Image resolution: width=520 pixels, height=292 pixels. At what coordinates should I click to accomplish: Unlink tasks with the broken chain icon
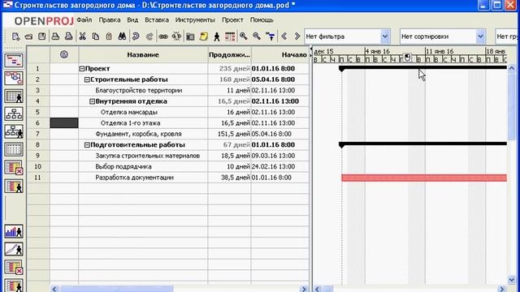pyautogui.click(x=176, y=36)
